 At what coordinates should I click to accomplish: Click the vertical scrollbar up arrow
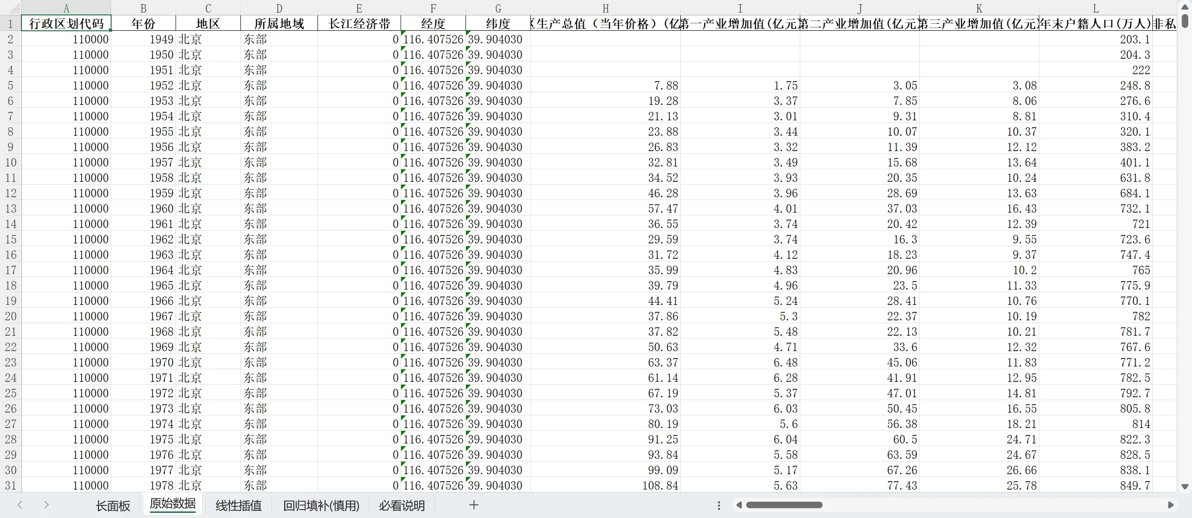point(1185,6)
